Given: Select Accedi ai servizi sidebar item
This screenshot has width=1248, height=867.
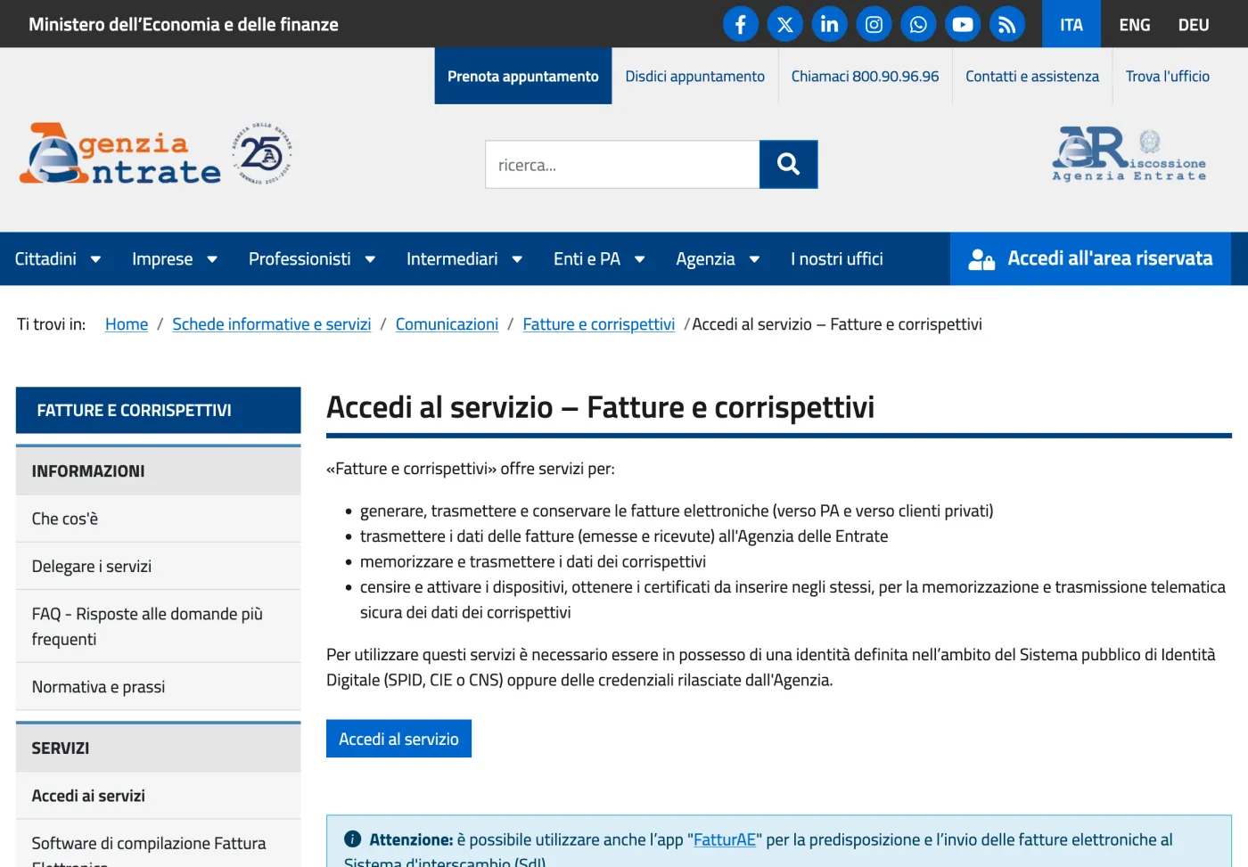Looking at the screenshot, I should (x=159, y=796).
